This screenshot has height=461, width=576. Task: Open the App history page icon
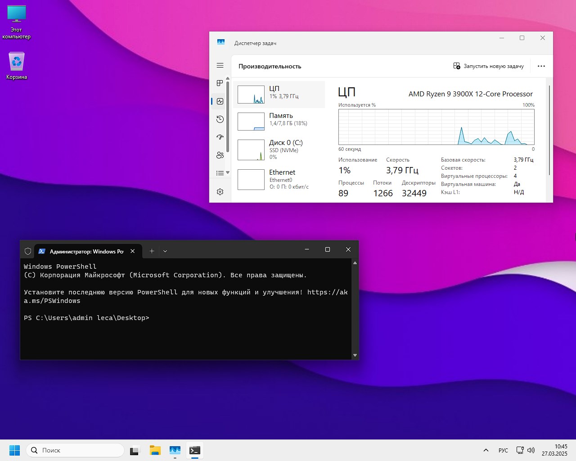coord(220,119)
